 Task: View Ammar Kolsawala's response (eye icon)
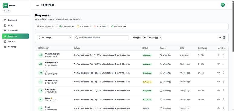[219, 55]
